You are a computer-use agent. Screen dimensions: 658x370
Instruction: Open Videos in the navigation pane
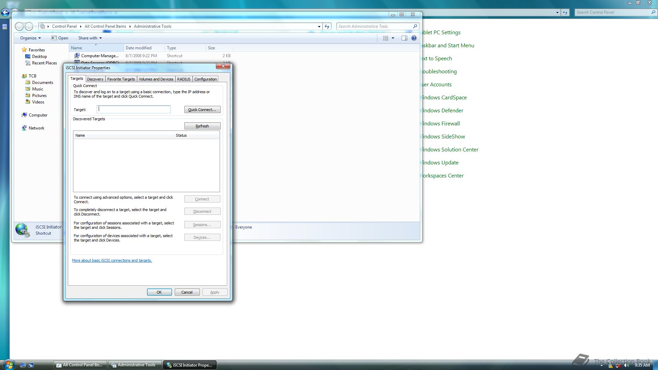pyautogui.click(x=35, y=102)
